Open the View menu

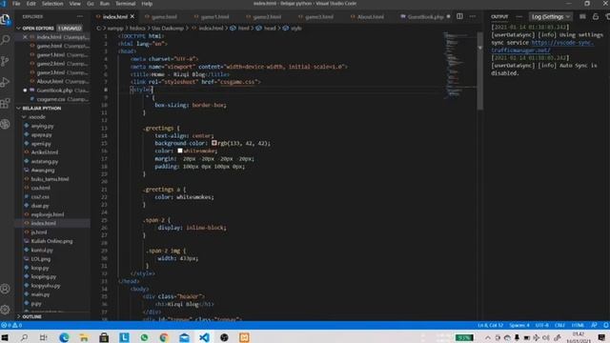(74, 4)
